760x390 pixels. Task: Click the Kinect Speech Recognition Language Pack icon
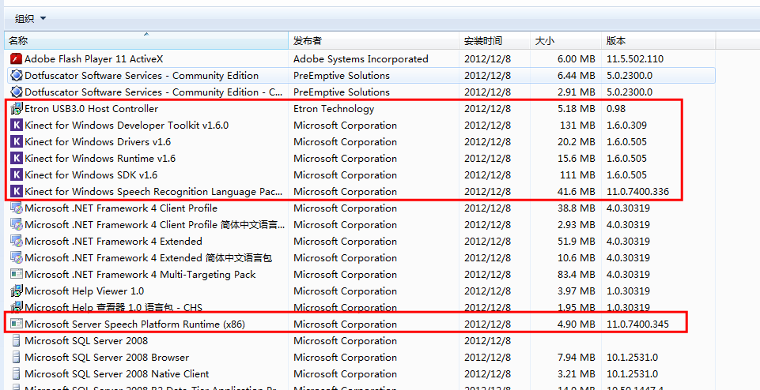(17, 191)
